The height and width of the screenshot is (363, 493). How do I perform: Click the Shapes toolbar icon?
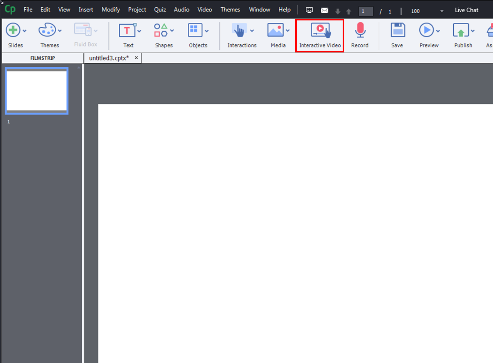pyautogui.click(x=161, y=30)
